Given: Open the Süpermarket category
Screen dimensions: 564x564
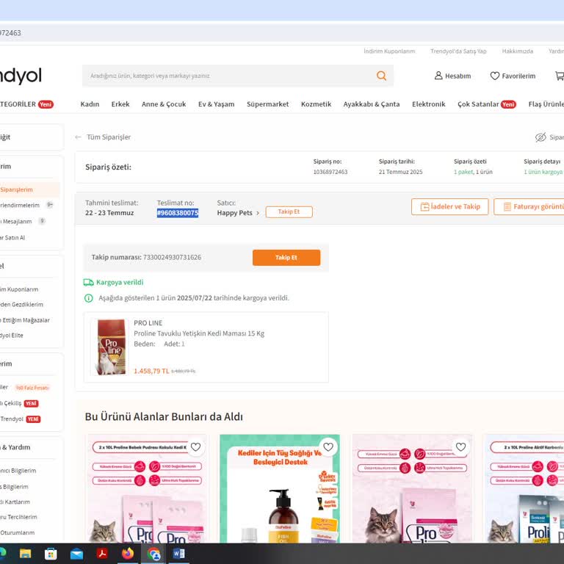Looking at the screenshot, I should pyautogui.click(x=267, y=104).
